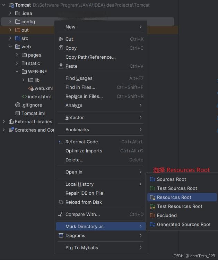Open the Analyze submenu
This screenshot has width=218, height=260.
coord(101,105)
